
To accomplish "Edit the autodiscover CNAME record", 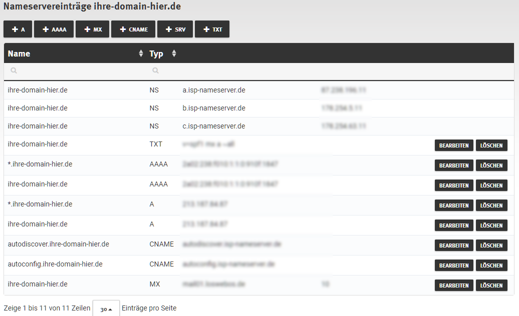I will coord(454,245).
